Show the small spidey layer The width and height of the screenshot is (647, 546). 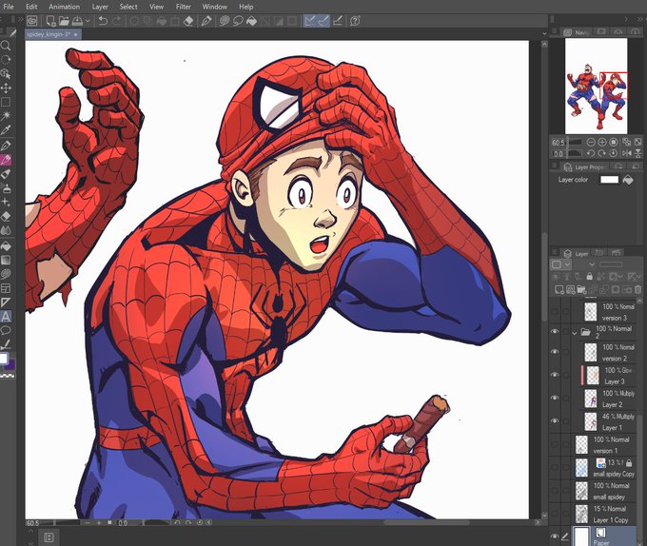pos(555,490)
